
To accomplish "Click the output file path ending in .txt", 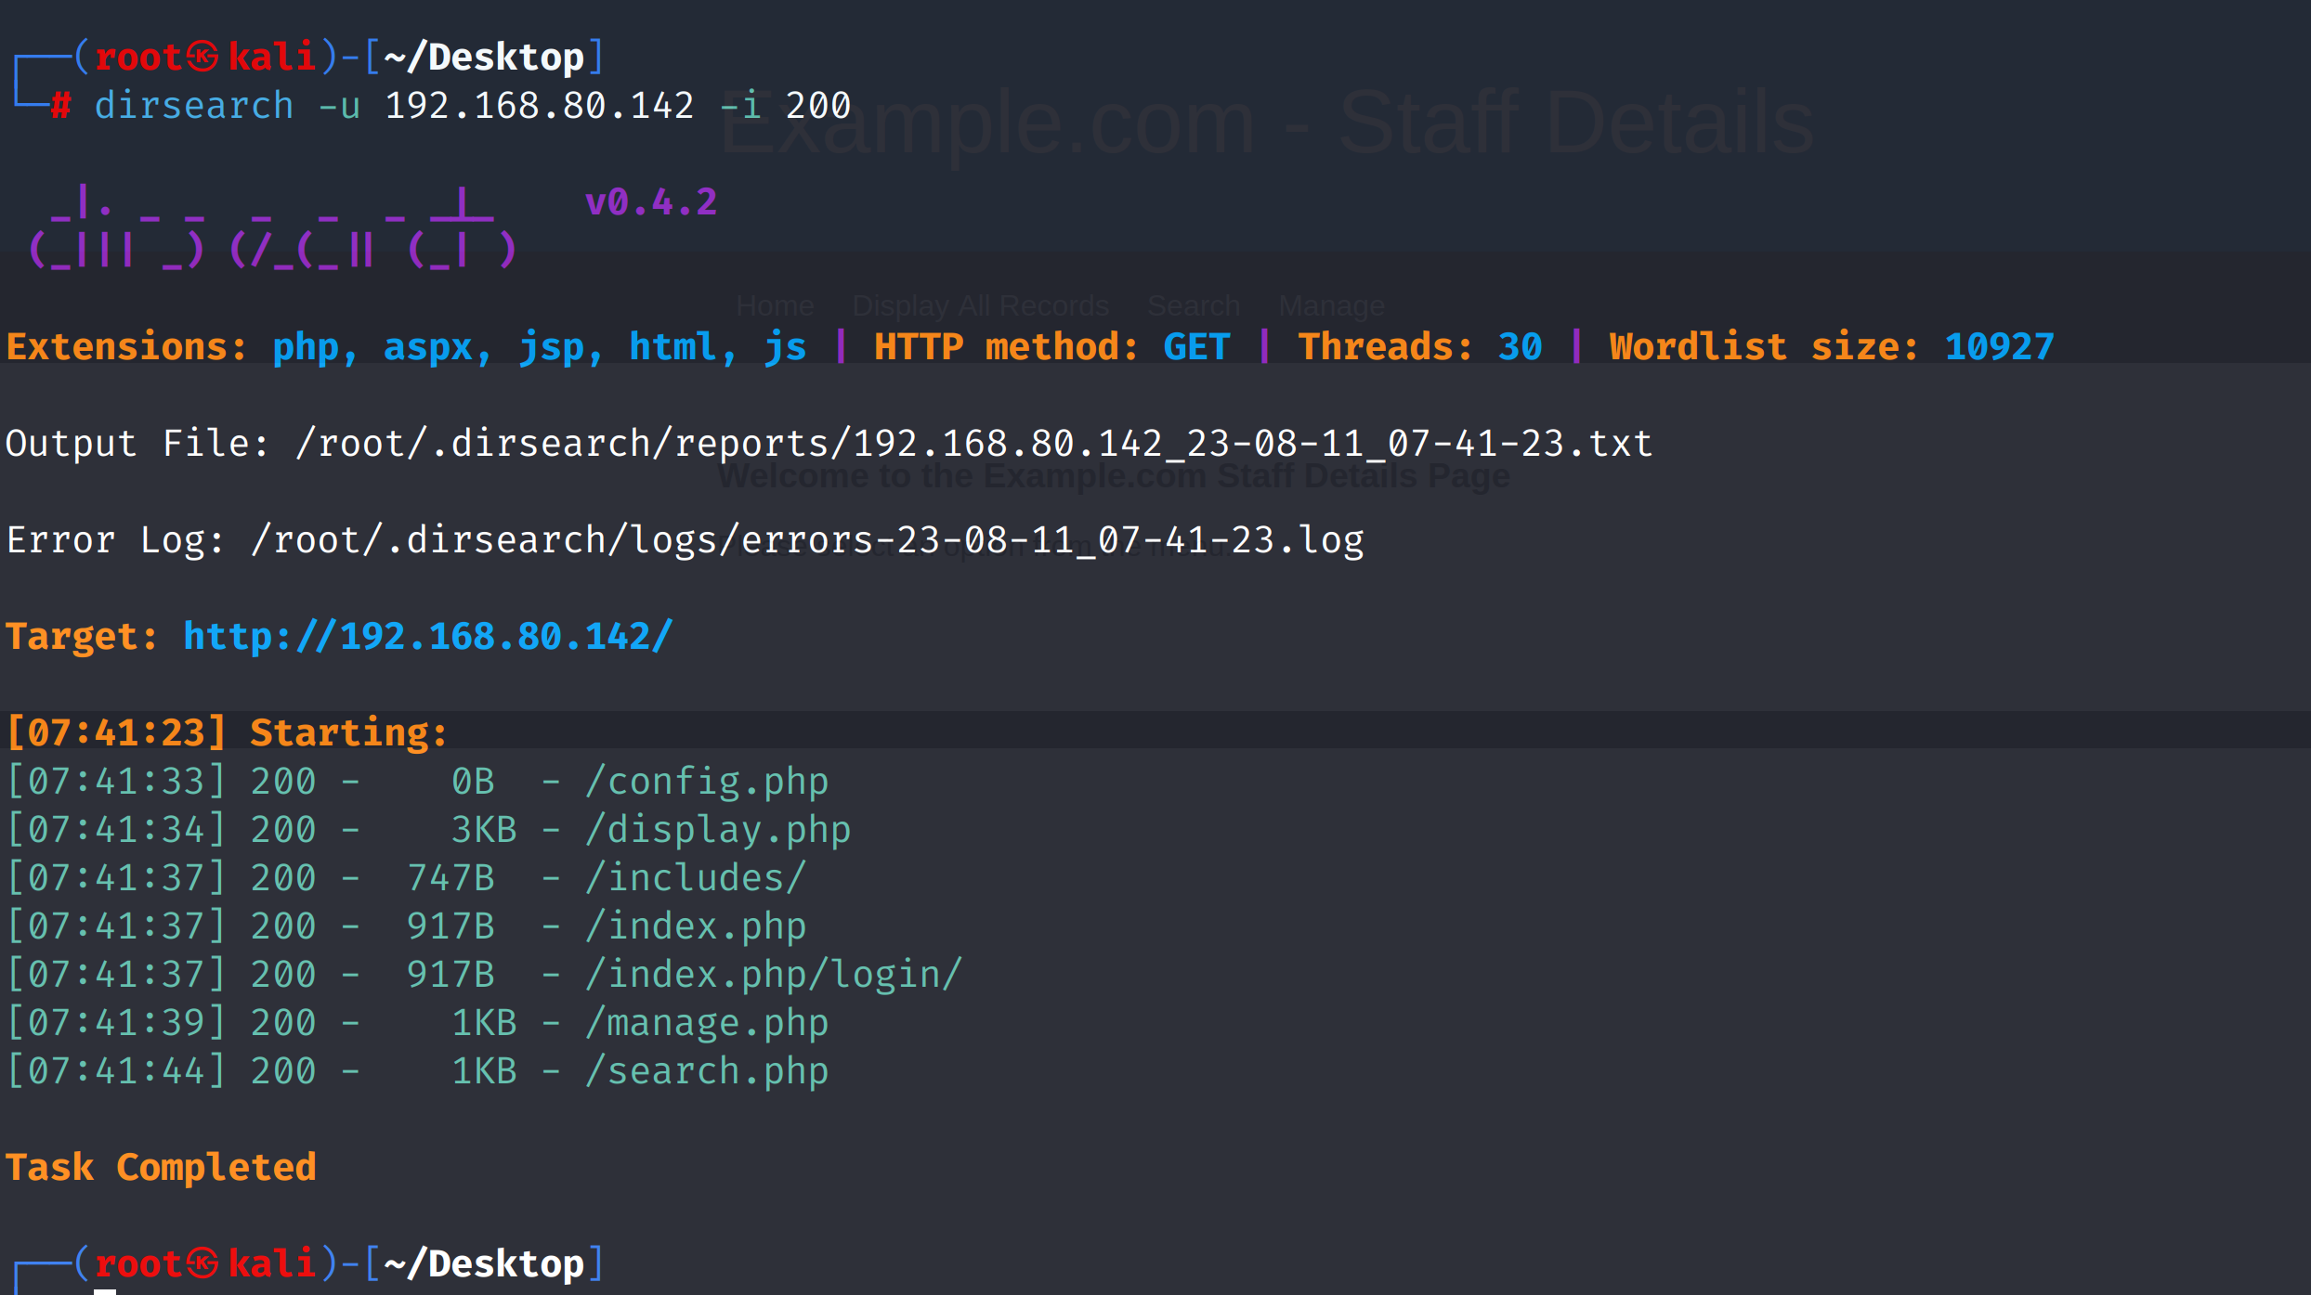I will (x=973, y=444).
